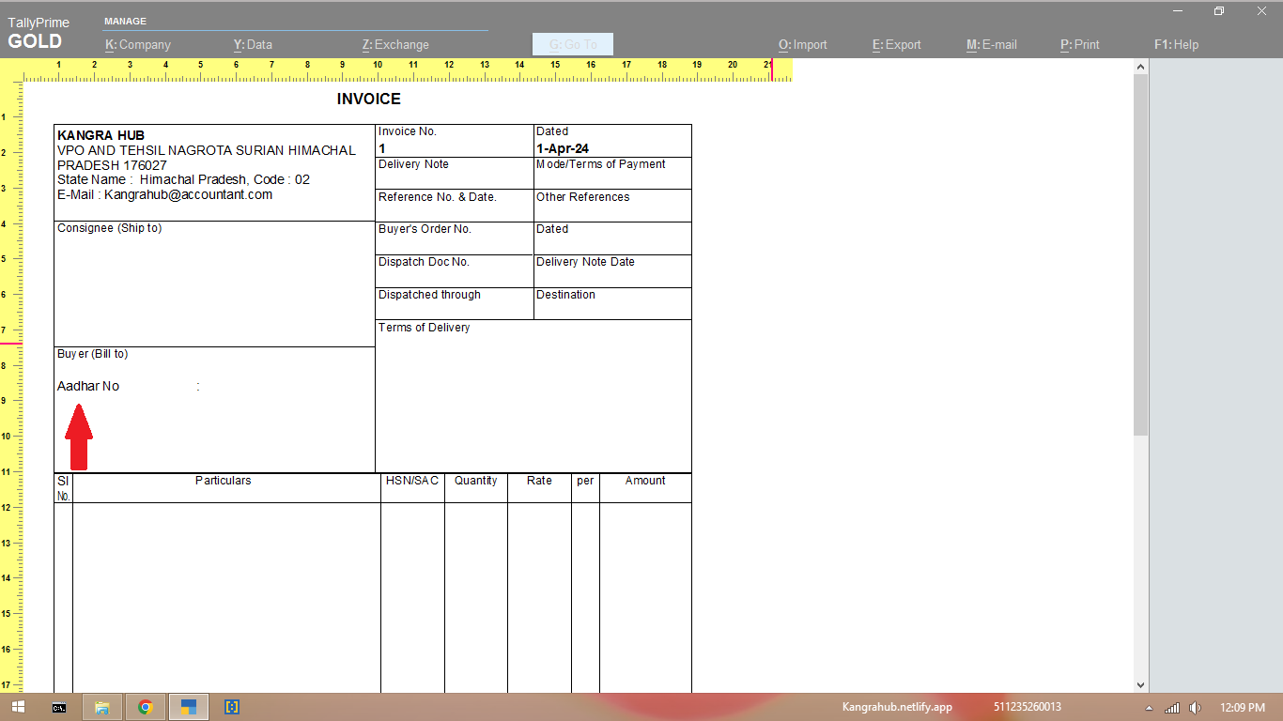The image size is (1283, 721).
Task: Click the volume speaker tray icon
Action: coord(1195,707)
